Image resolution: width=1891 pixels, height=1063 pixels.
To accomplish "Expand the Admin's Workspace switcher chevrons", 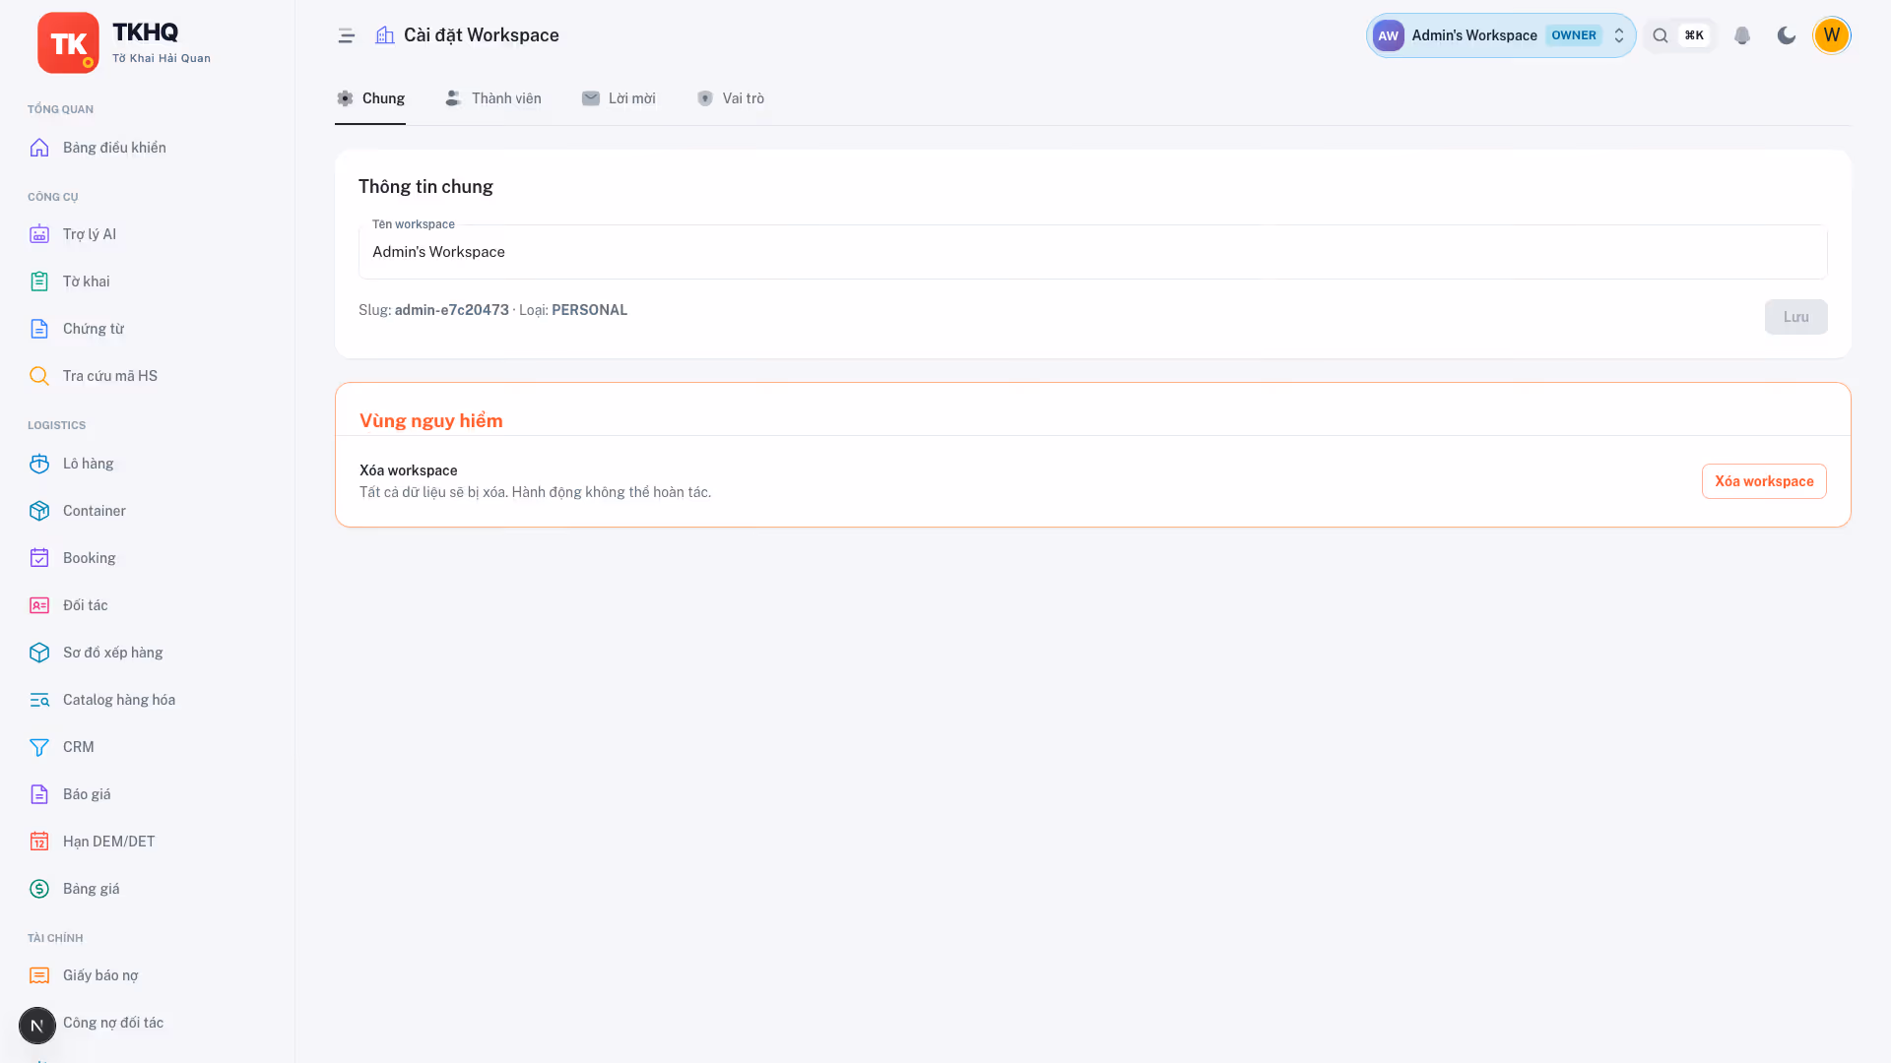I will (x=1619, y=35).
